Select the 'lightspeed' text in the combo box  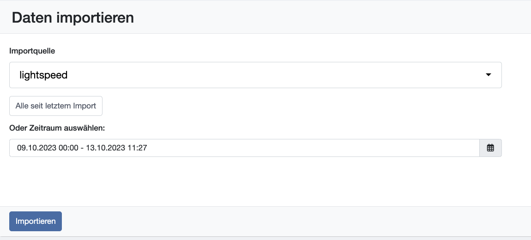[43, 75]
